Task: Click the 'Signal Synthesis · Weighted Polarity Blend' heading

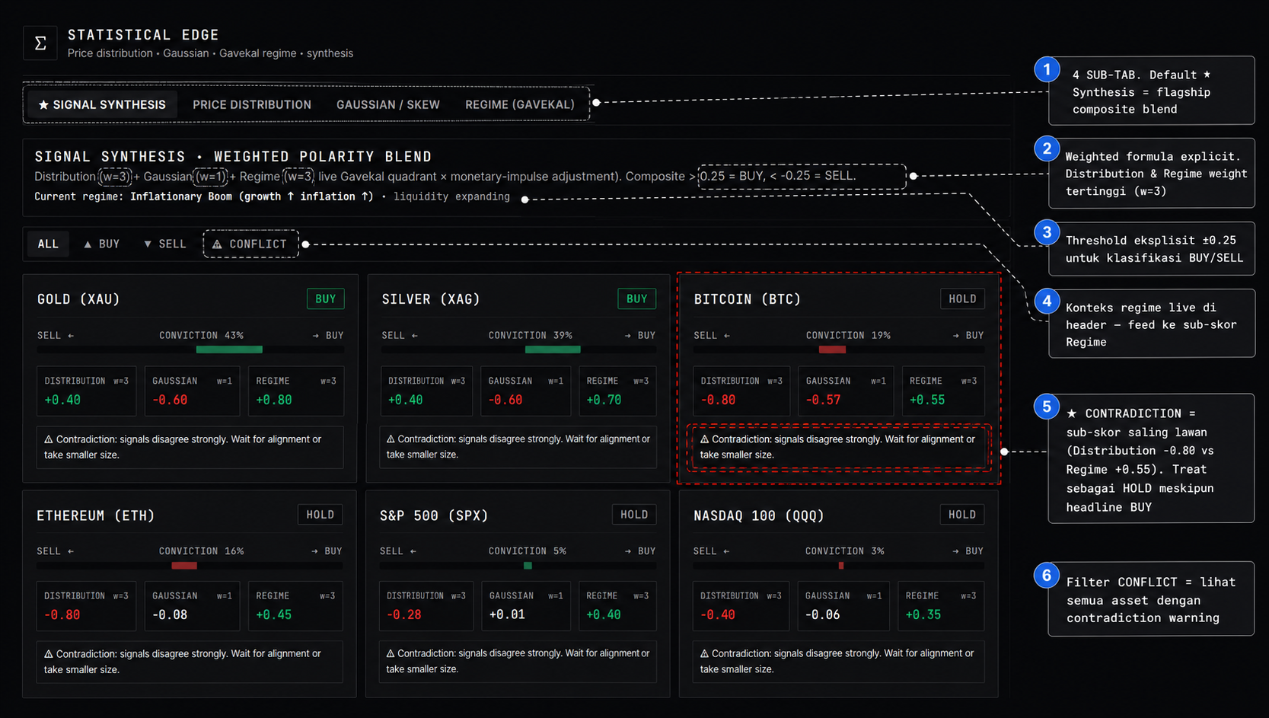Action: (233, 156)
